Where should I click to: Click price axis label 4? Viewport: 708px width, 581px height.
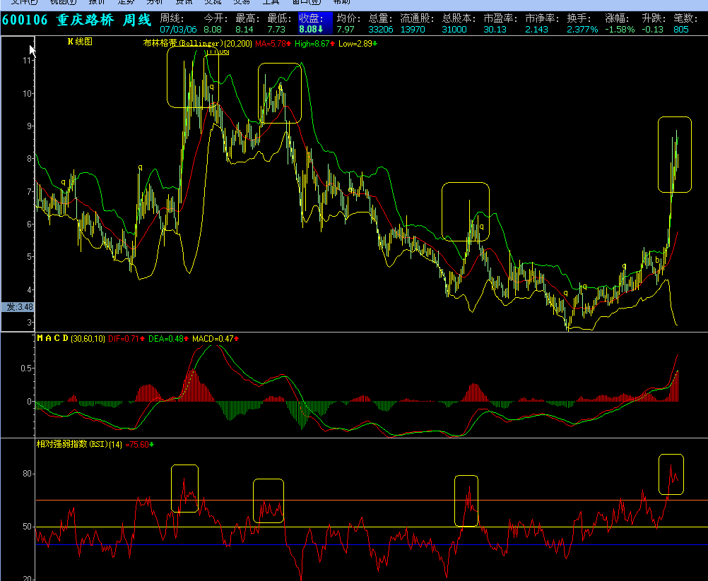30,289
